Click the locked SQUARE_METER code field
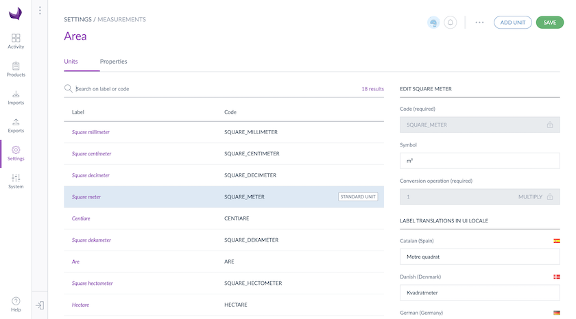576x319 pixels. coord(480,125)
